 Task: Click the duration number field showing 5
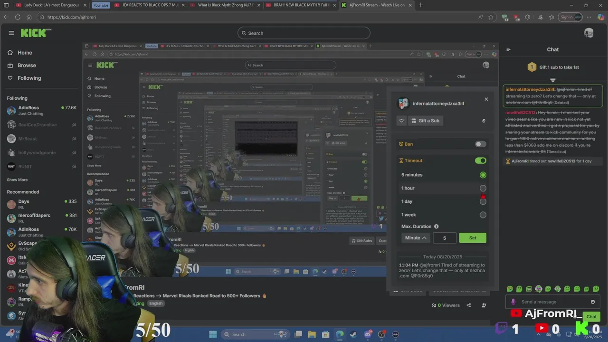point(444,237)
